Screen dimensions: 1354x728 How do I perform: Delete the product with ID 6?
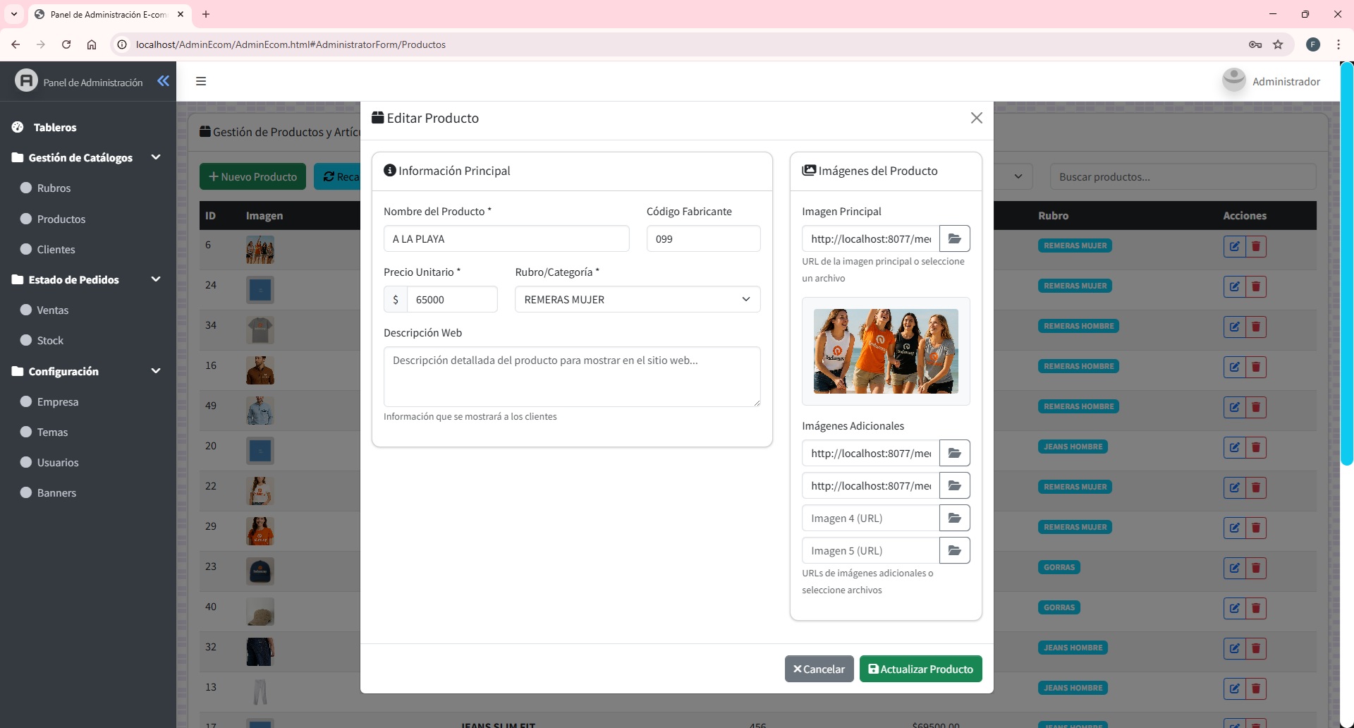click(x=1256, y=246)
